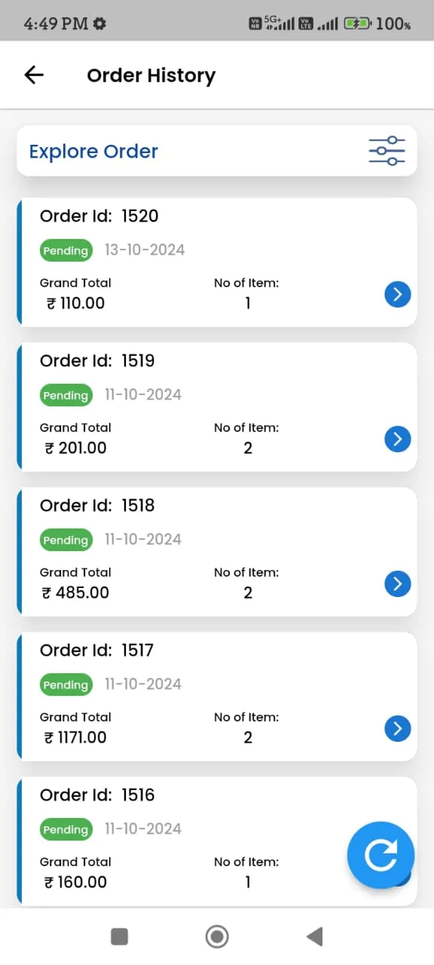The width and height of the screenshot is (434, 965).
Task: Open order 1520 with the chevron arrow
Action: pos(398,294)
